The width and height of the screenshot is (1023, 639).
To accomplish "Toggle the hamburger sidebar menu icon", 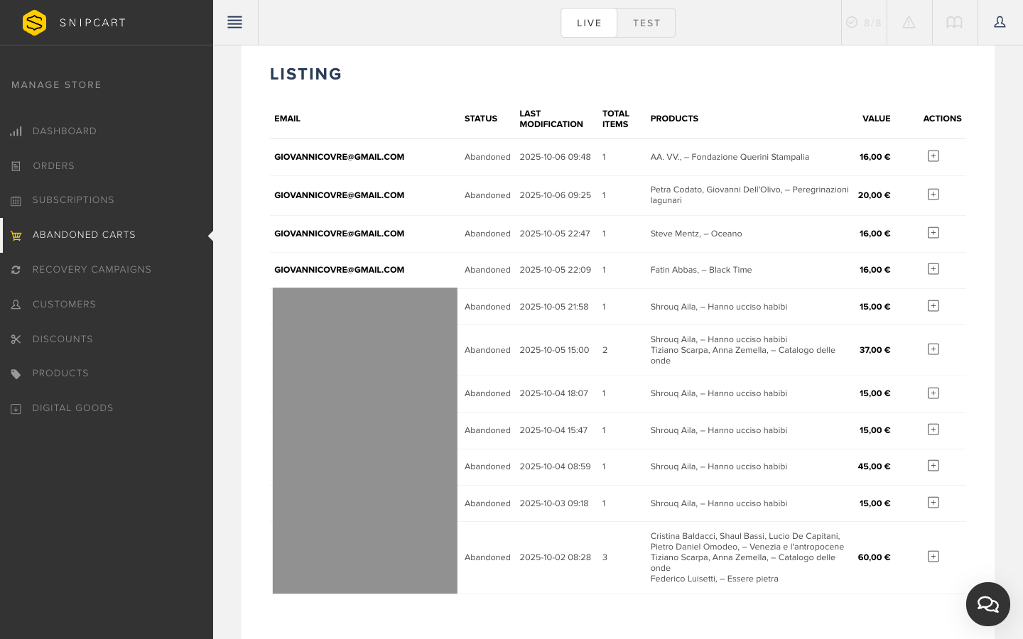I will 234,23.
